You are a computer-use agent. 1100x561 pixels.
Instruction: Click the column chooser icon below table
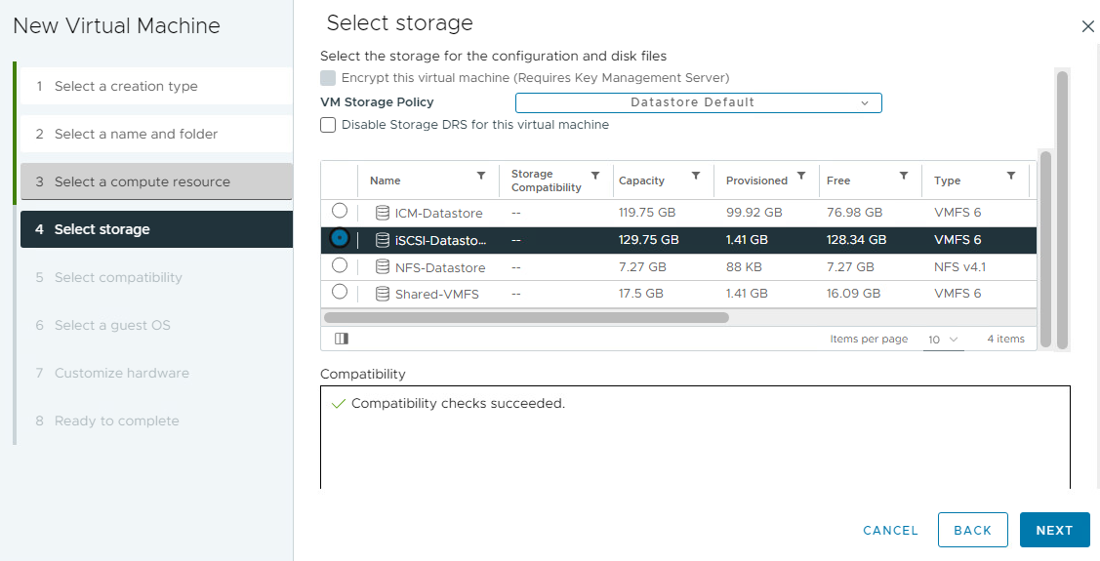(341, 339)
